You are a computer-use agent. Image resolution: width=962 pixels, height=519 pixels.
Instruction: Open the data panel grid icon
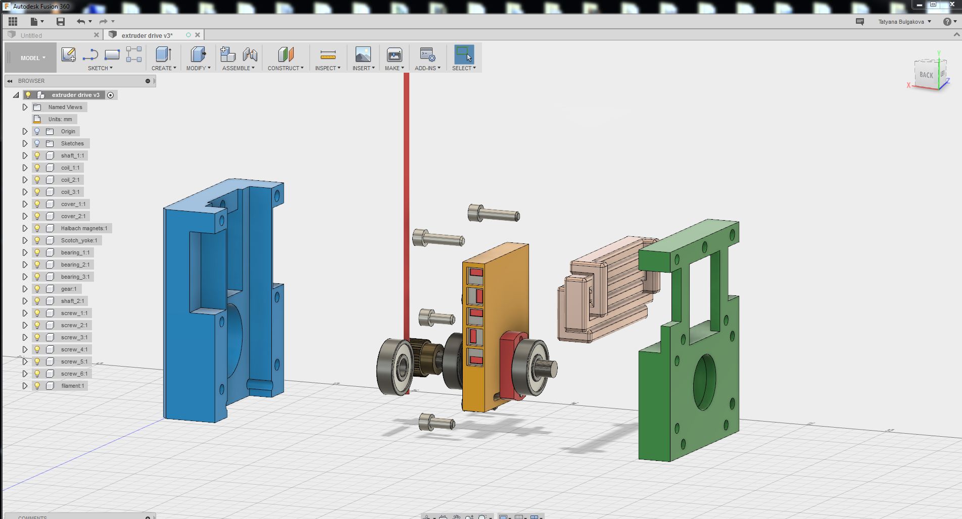tap(13, 21)
